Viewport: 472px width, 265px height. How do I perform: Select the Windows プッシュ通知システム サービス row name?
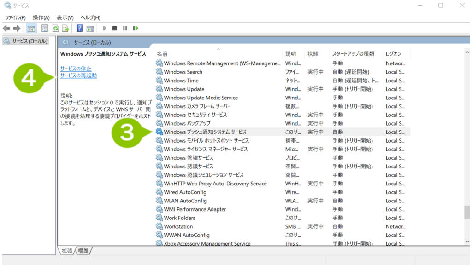pos(205,132)
